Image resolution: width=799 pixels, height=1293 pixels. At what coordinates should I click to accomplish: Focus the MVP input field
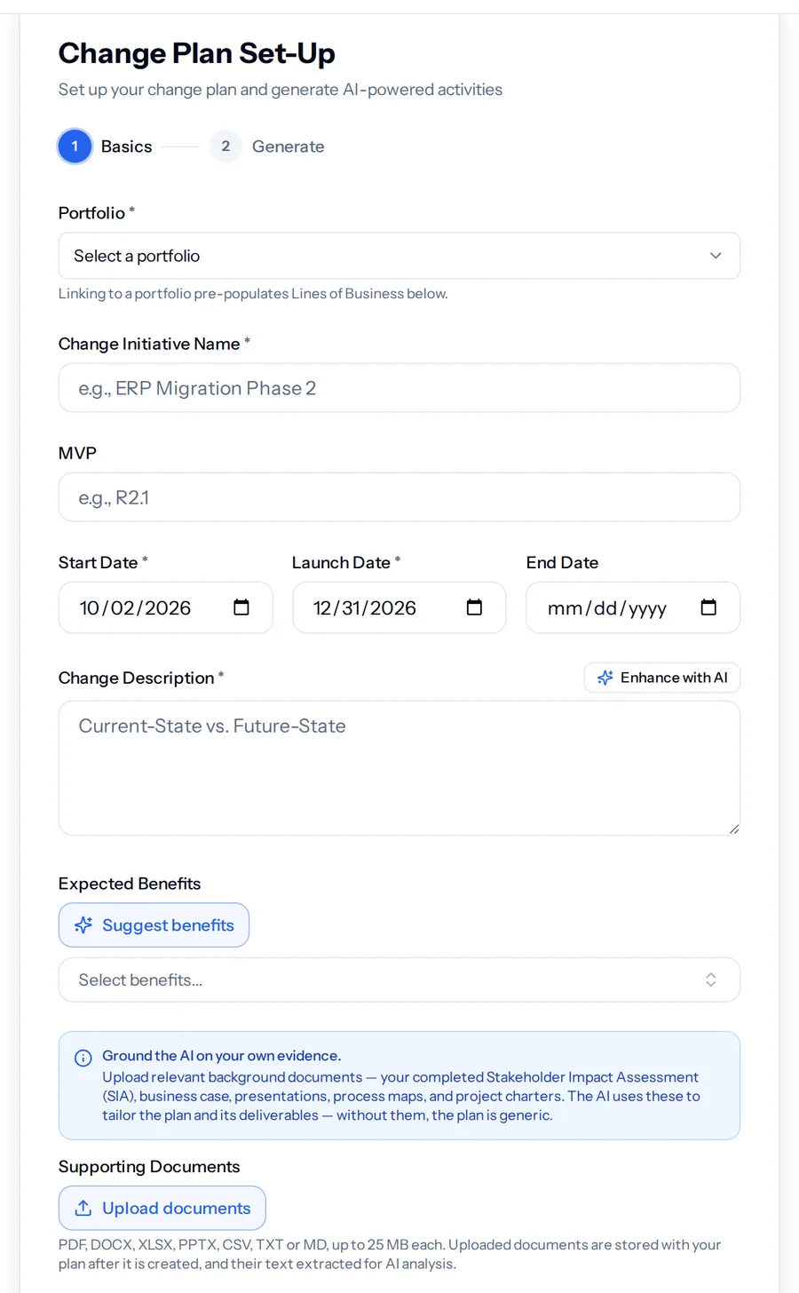(399, 497)
